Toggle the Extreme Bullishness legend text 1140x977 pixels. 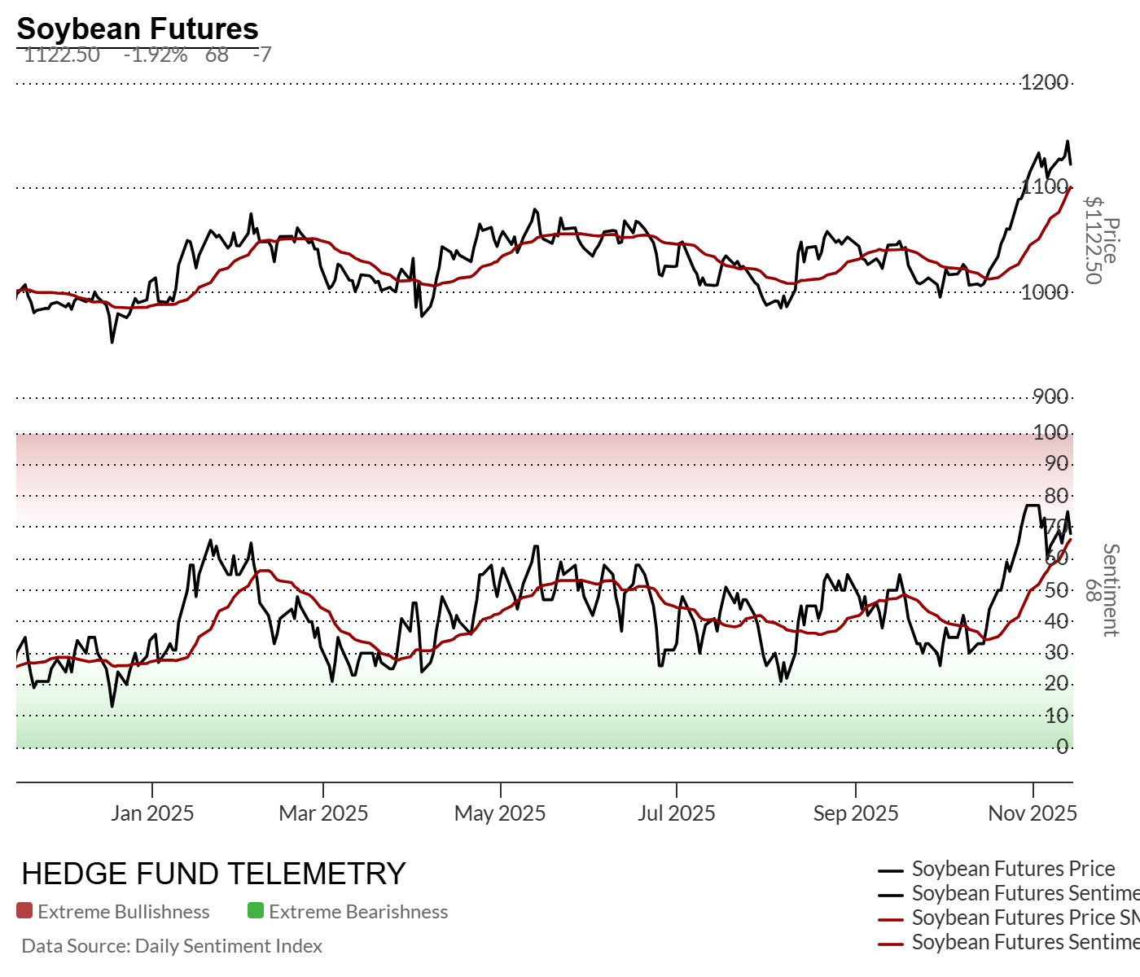pyautogui.click(x=124, y=912)
